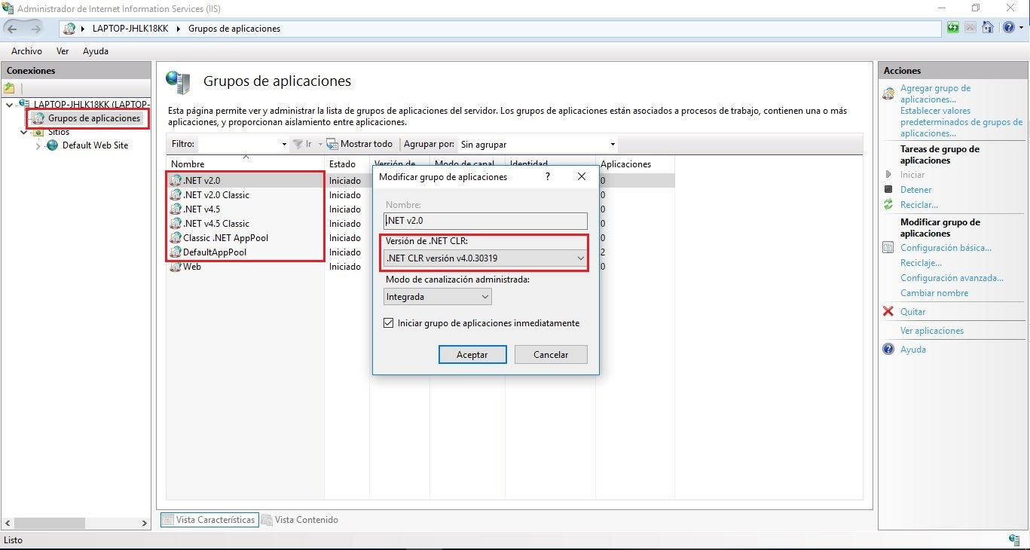Image resolution: width=1030 pixels, height=550 pixels.
Task: Click the home icon in address bar
Action: 987,29
